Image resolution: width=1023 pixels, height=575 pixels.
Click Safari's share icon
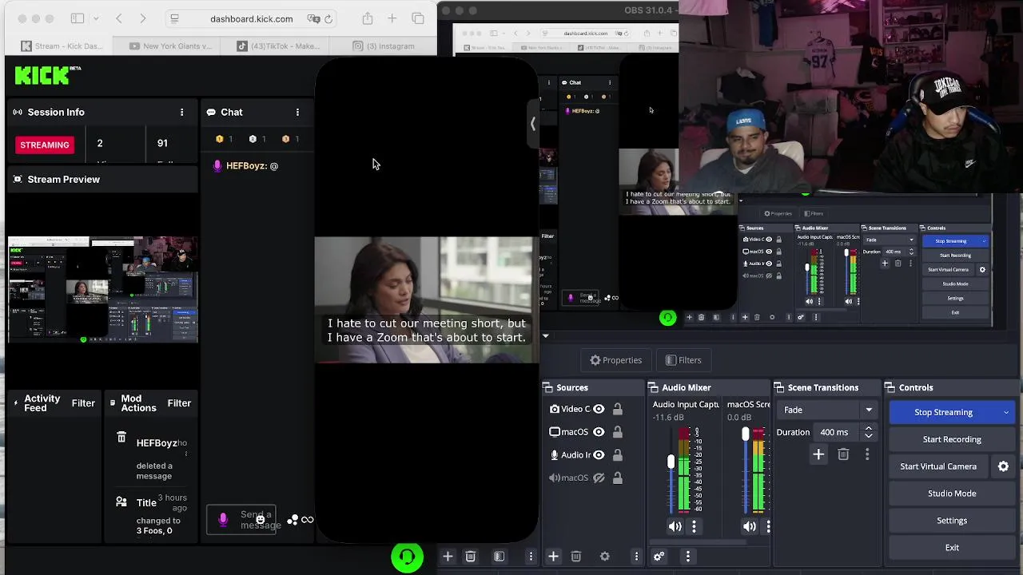pyautogui.click(x=368, y=18)
